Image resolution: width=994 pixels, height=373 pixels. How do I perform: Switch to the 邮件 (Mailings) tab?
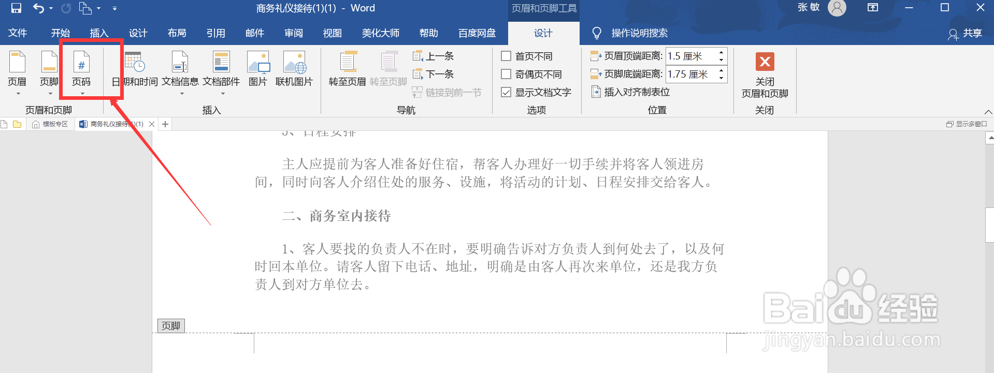coord(254,33)
